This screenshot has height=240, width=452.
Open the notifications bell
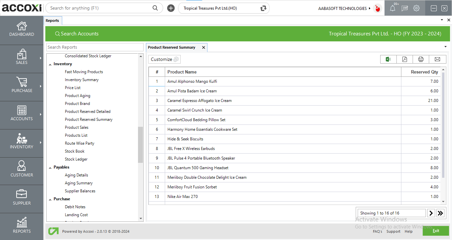click(392, 8)
